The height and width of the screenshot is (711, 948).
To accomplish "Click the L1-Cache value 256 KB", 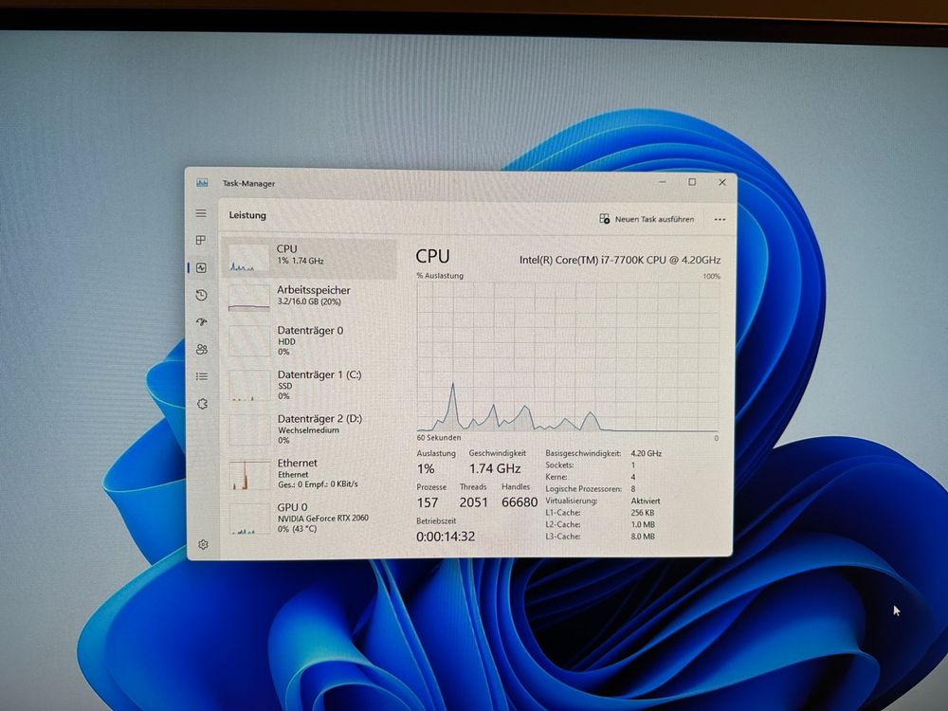I will click(x=642, y=513).
